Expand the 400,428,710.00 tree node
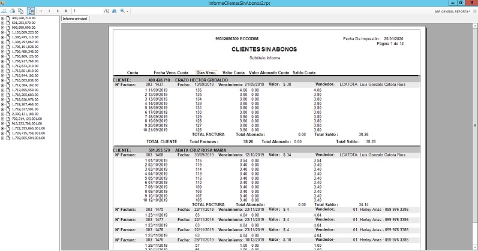The width and height of the screenshot is (478, 251). (2, 19)
